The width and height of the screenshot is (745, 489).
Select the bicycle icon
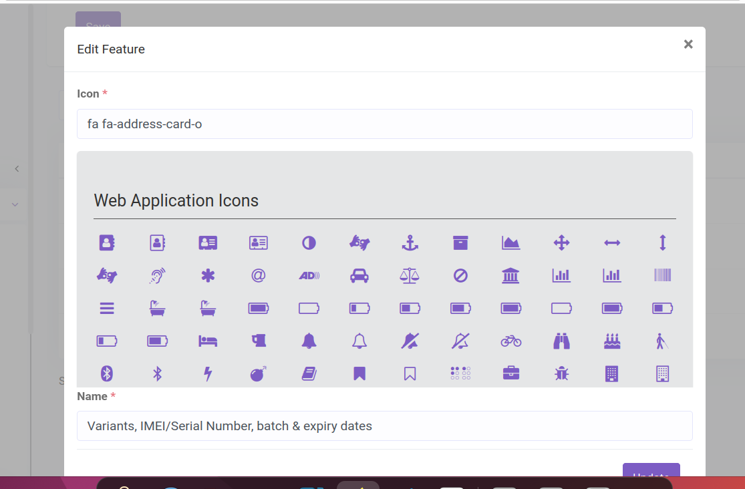coord(511,341)
